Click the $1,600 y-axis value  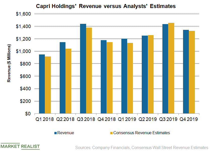[23, 14]
